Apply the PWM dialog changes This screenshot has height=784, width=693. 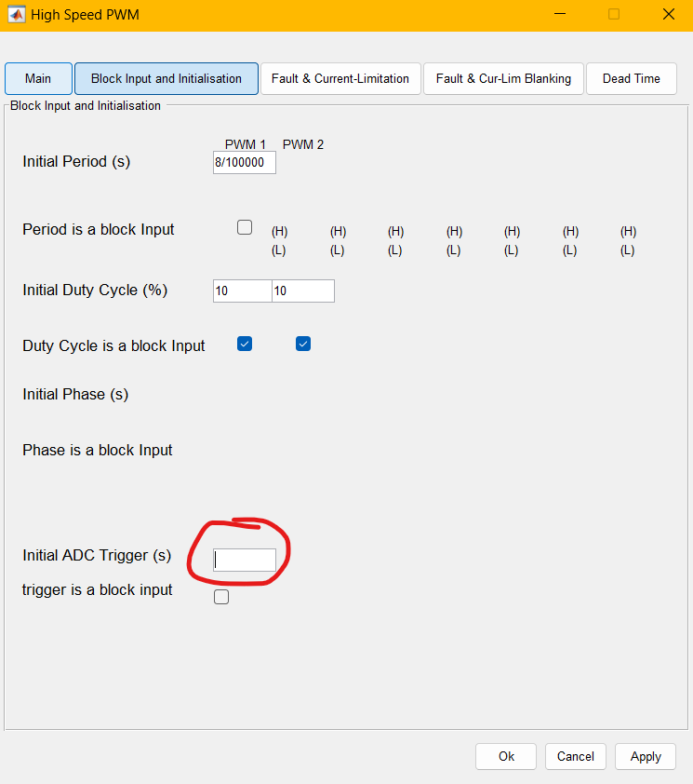click(645, 756)
